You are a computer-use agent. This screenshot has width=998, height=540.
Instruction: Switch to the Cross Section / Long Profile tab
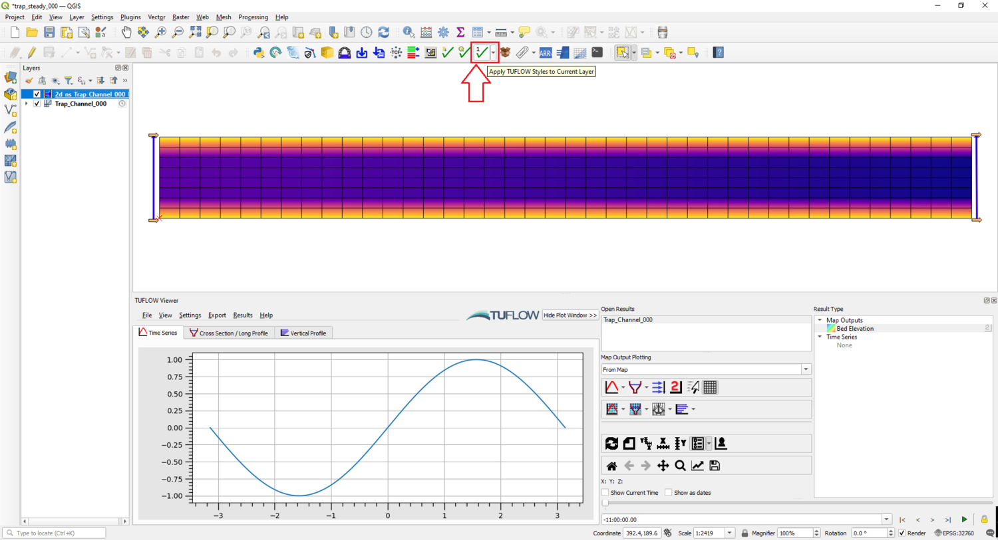tap(229, 332)
